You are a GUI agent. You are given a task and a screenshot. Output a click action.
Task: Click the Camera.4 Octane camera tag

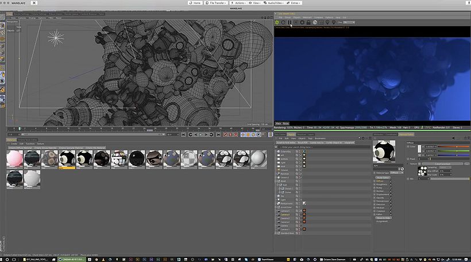pos(304,214)
